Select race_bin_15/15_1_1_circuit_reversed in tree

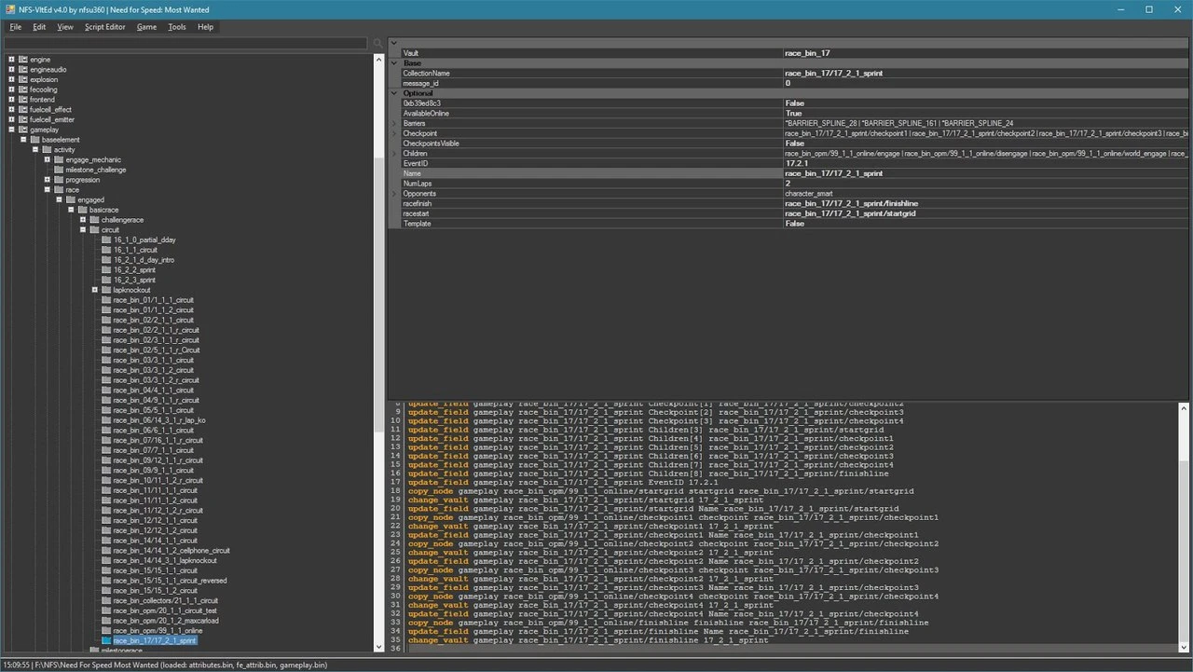click(x=170, y=581)
